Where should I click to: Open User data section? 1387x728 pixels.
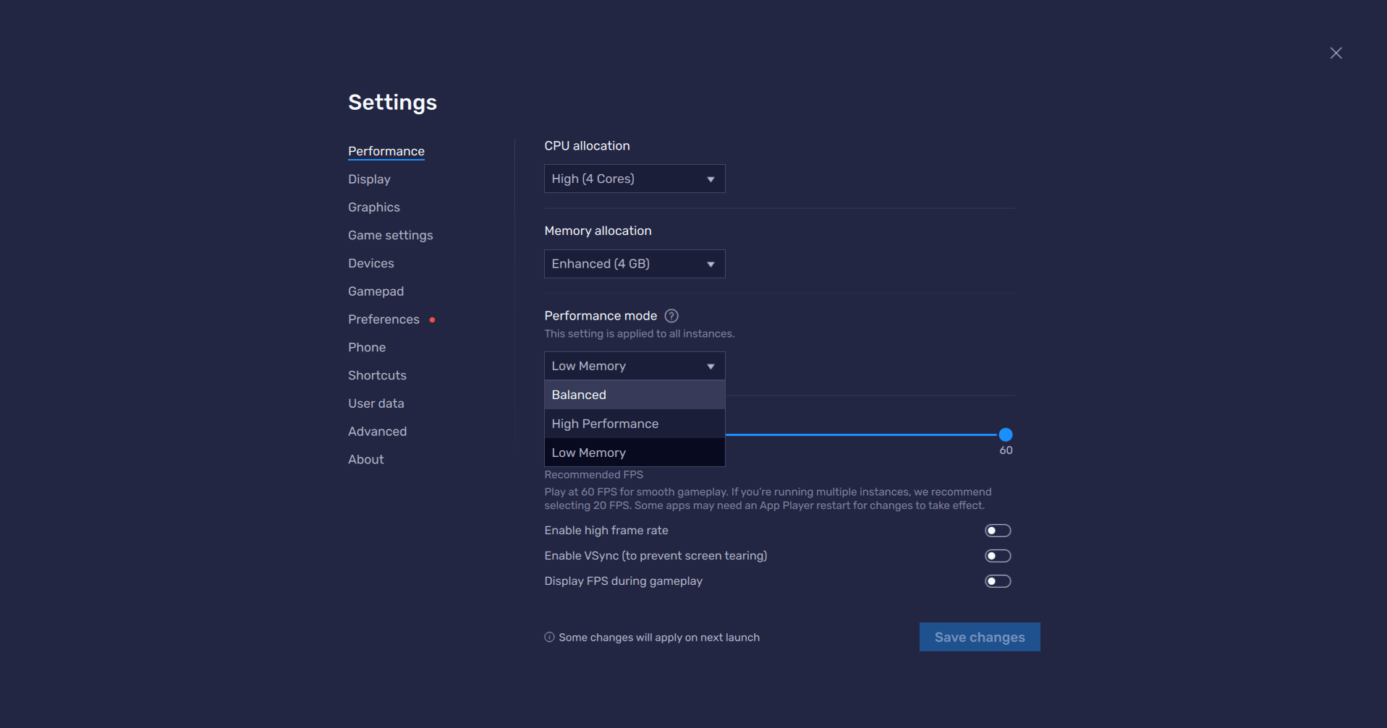376,403
